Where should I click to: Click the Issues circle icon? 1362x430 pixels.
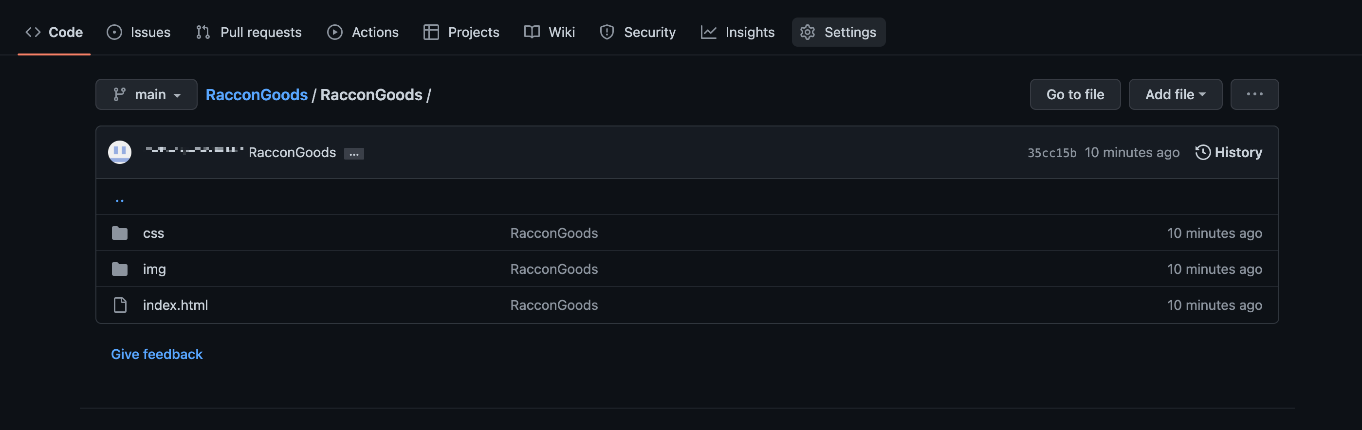pos(114,32)
